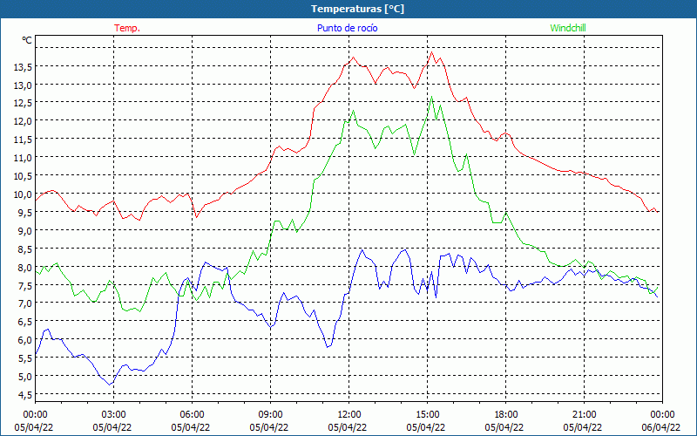
Task: Click the "13,0" y-axis value
Action: [23, 85]
